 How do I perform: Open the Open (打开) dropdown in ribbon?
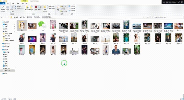click(65, 6)
